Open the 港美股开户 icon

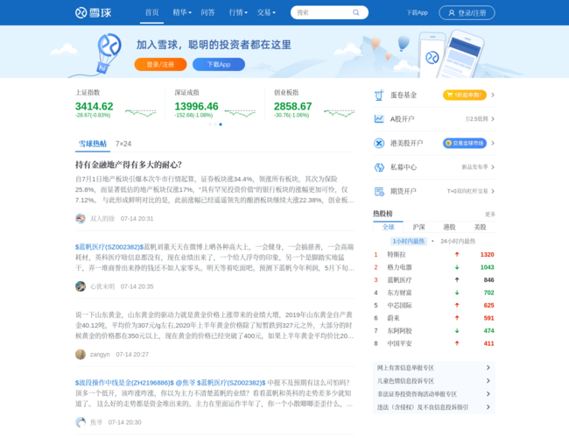click(x=379, y=143)
